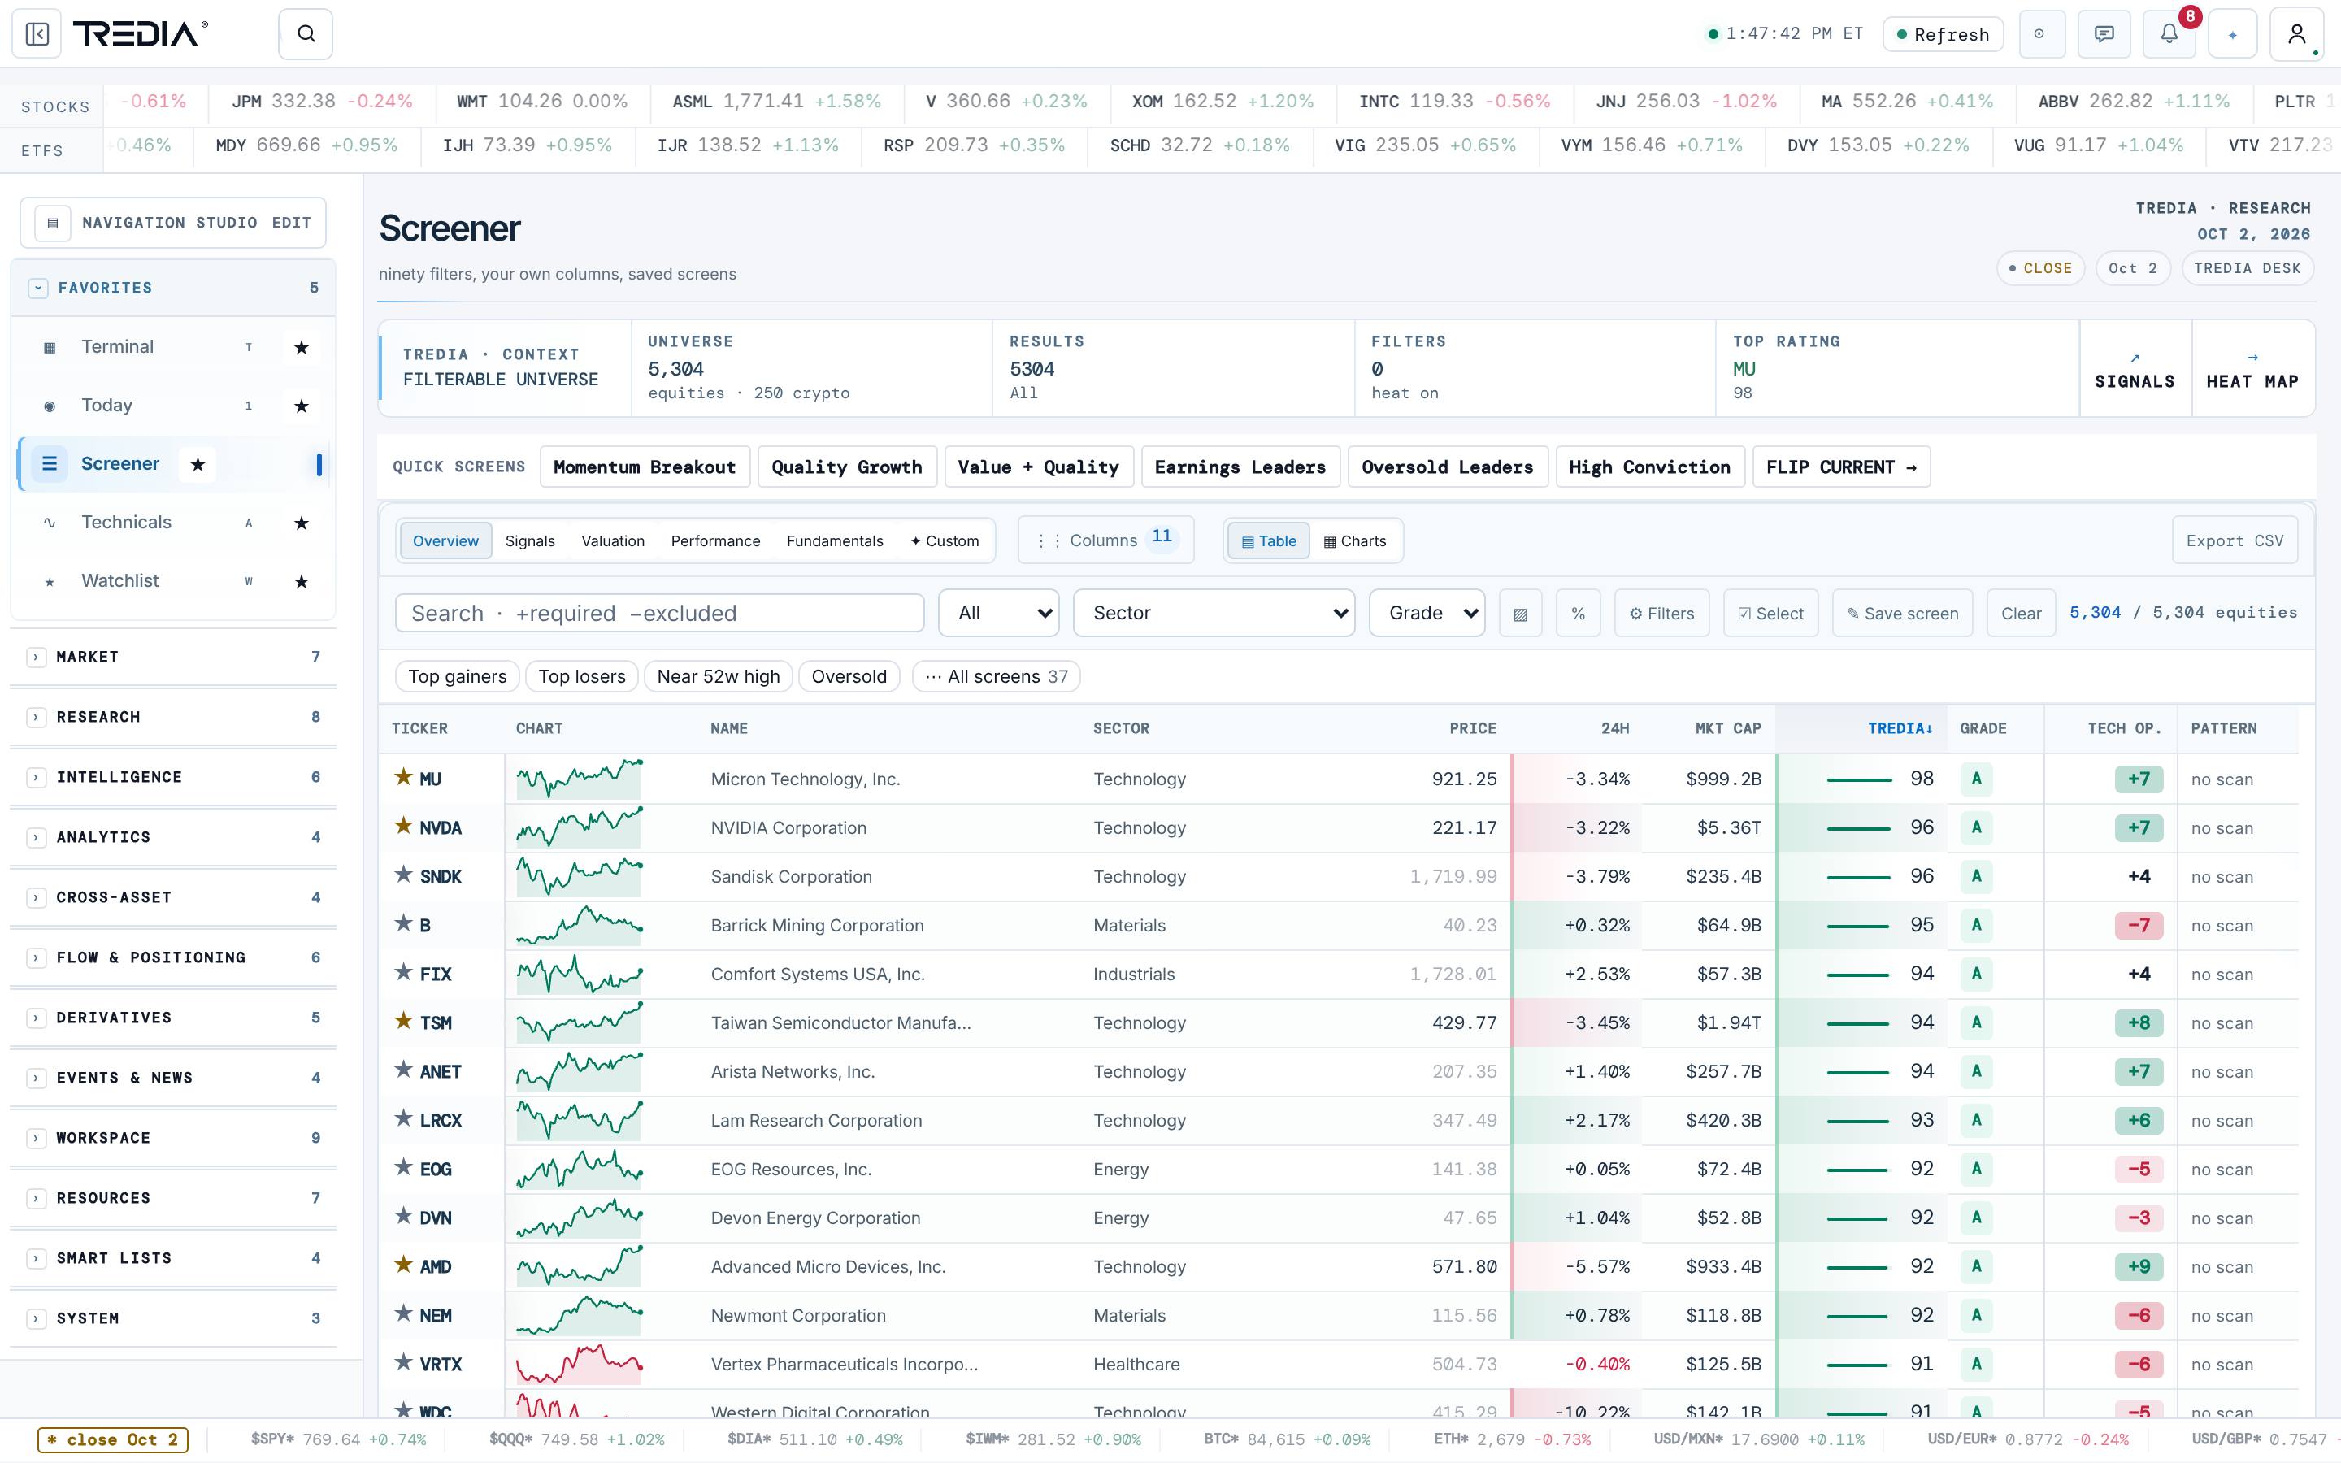Toggle the favorite star on the FIX row

(403, 971)
